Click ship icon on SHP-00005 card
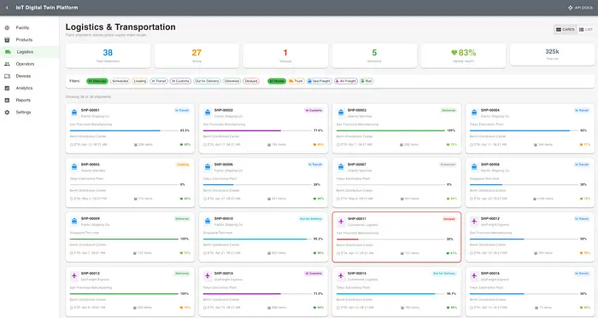 (74, 167)
